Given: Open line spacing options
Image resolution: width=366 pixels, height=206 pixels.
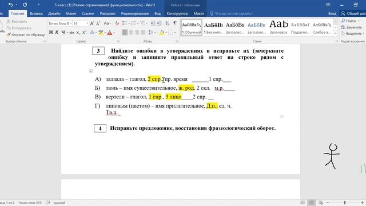Looking at the screenshot, I should click(152, 32).
